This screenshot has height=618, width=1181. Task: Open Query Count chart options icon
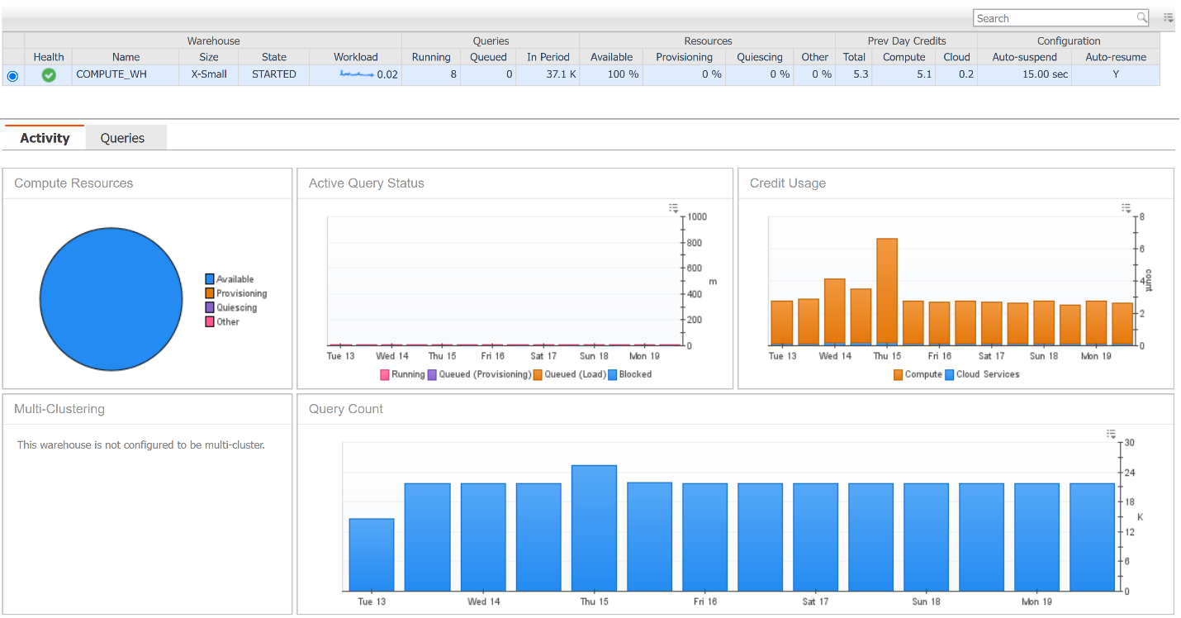(x=1111, y=435)
